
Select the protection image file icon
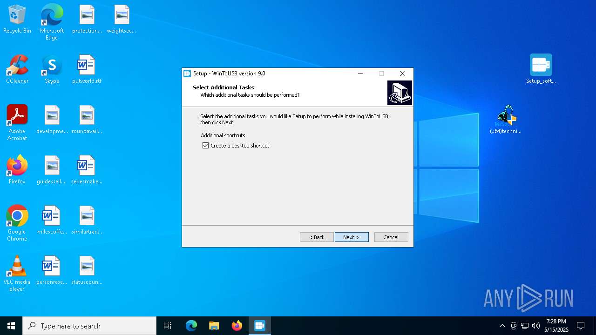tap(87, 20)
